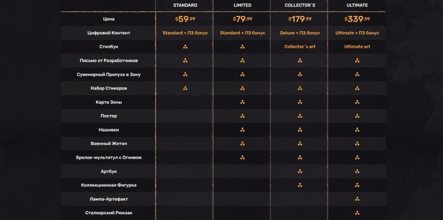Click the radiation icon for Standard Стилбук
The width and height of the screenshot is (443, 220).
coord(185,47)
